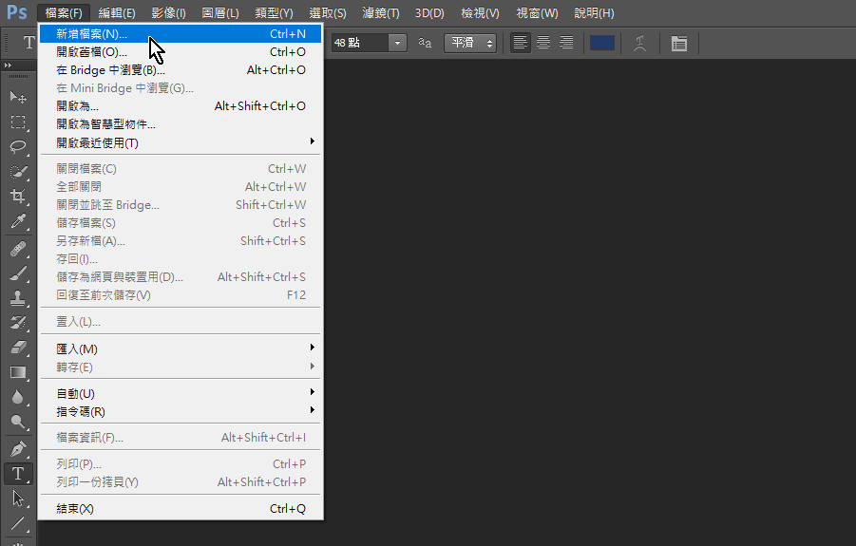This screenshot has width=856, height=546.
Task: Select the Type tool in left toolbar
Action: click(18, 474)
